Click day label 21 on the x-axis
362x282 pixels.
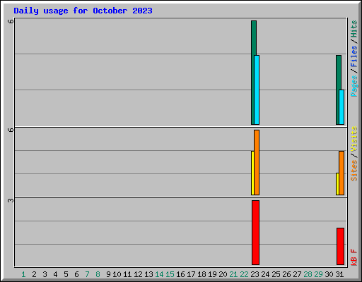233,274
